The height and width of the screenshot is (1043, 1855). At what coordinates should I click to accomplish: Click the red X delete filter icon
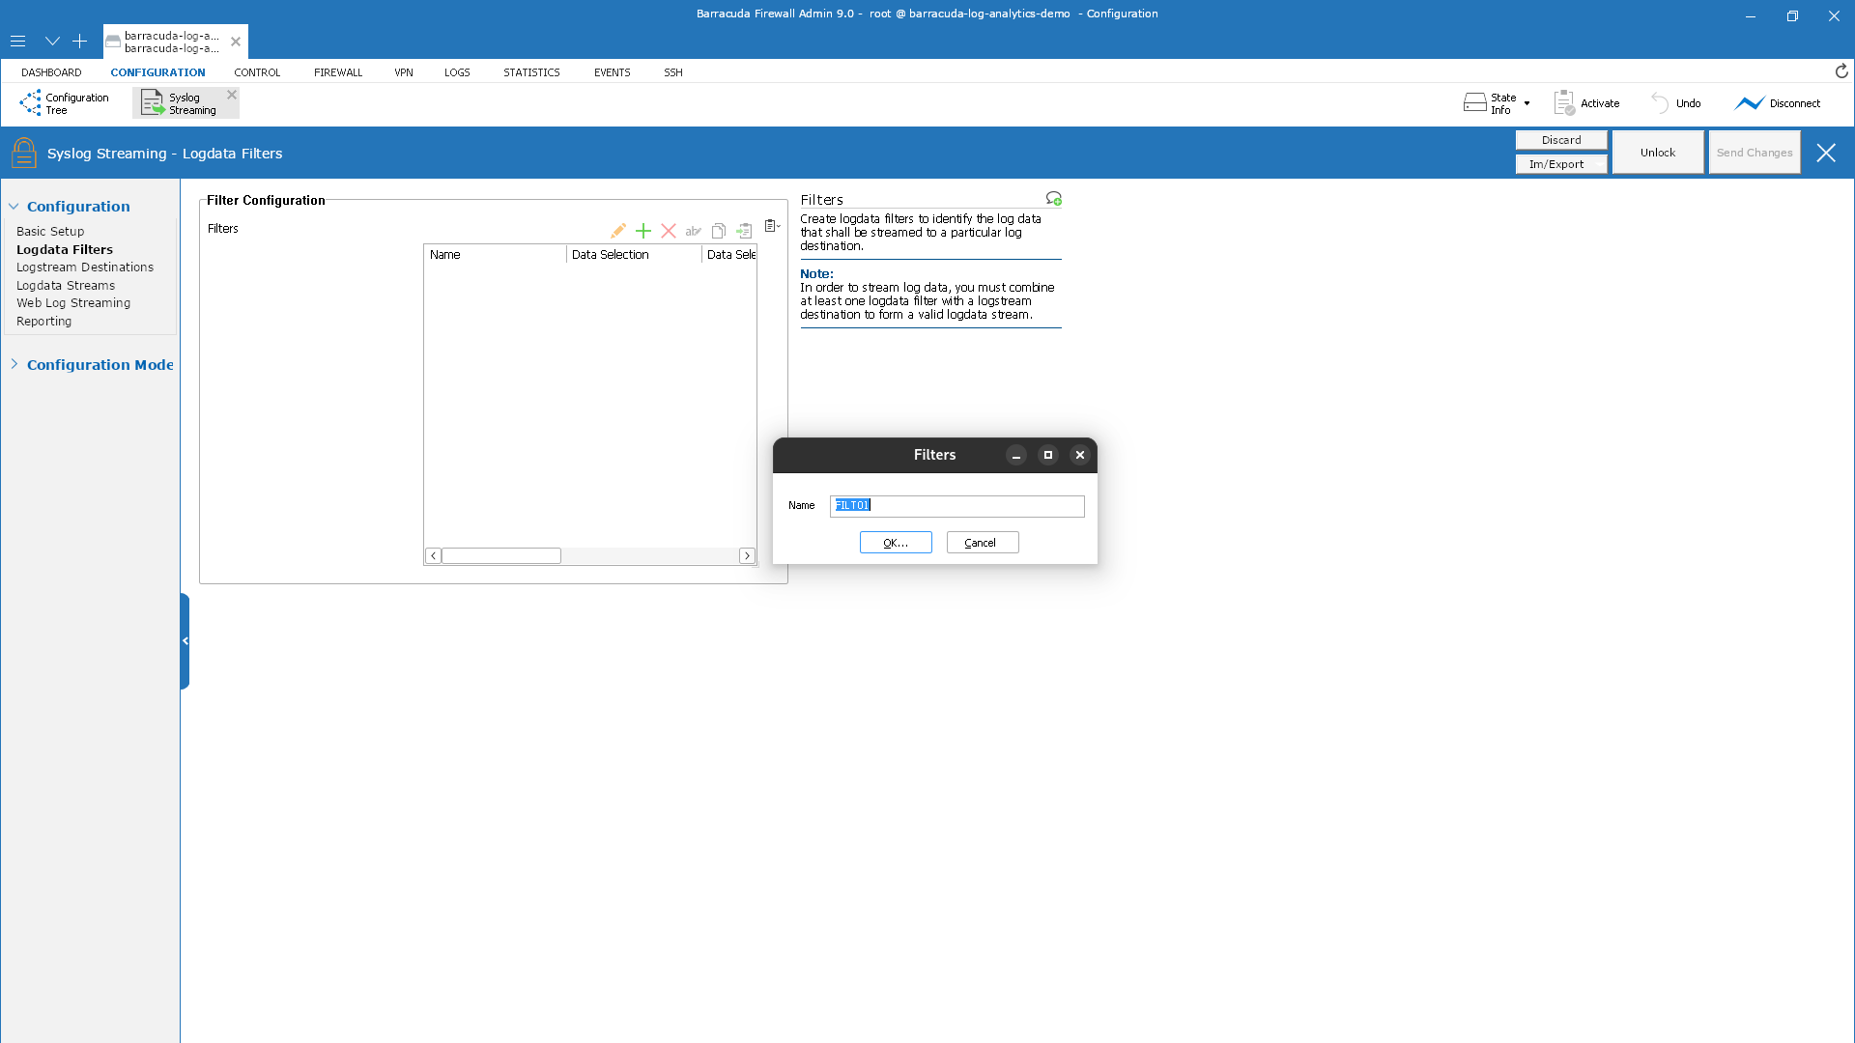tap(669, 231)
